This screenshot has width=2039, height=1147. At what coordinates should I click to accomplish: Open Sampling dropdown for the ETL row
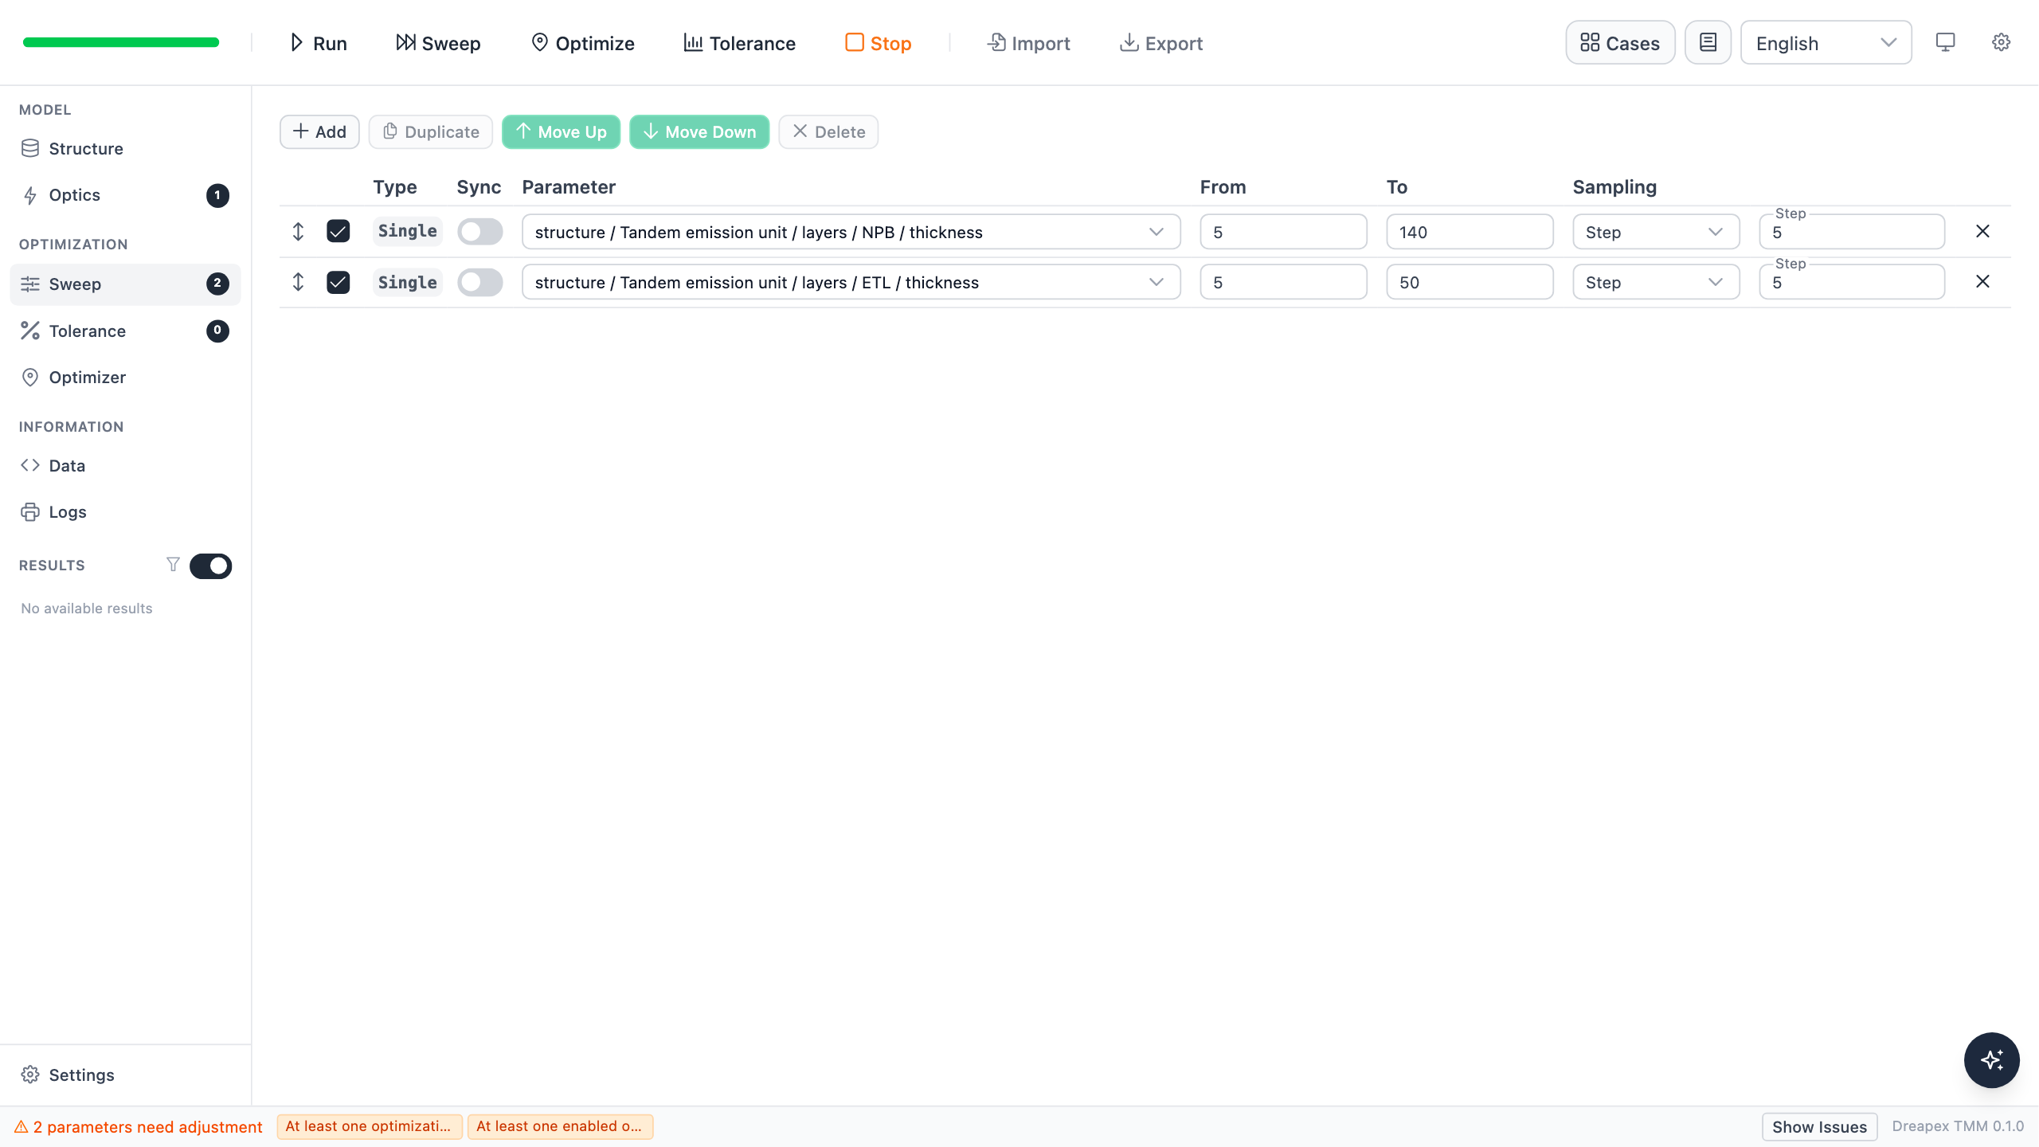1656,282
